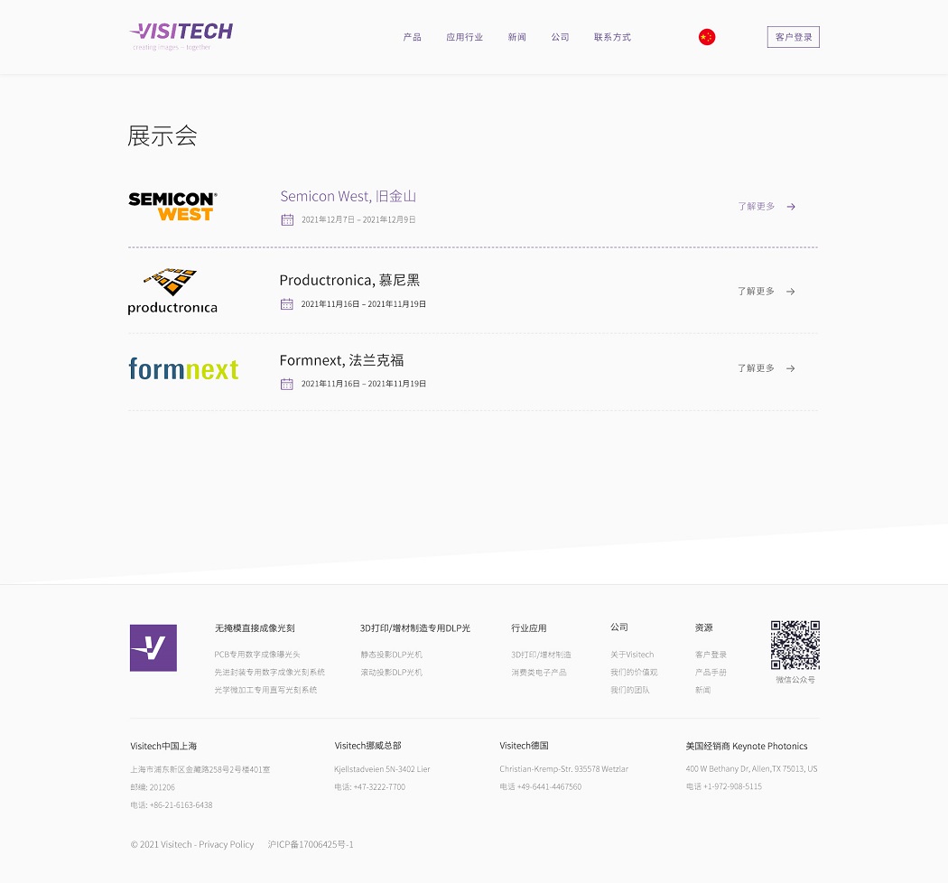This screenshot has height=883, width=948.
Task: Open 3D打印/增材制造 link under 行业应用
Action: (541, 655)
